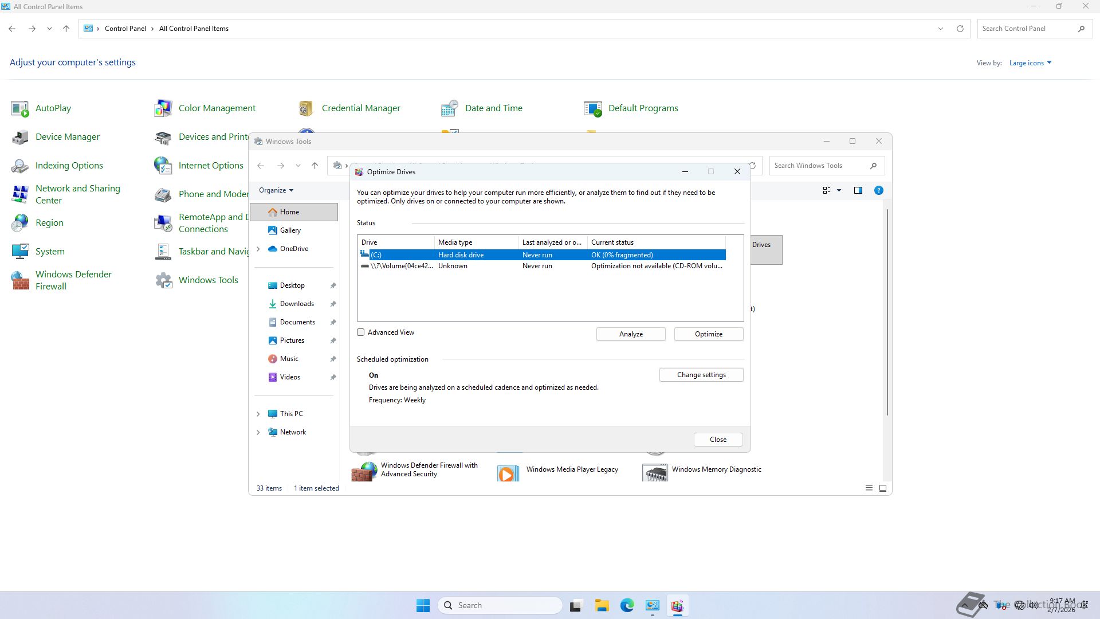Expand the OneDrive tree node
The width and height of the screenshot is (1100, 619).
(x=258, y=249)
